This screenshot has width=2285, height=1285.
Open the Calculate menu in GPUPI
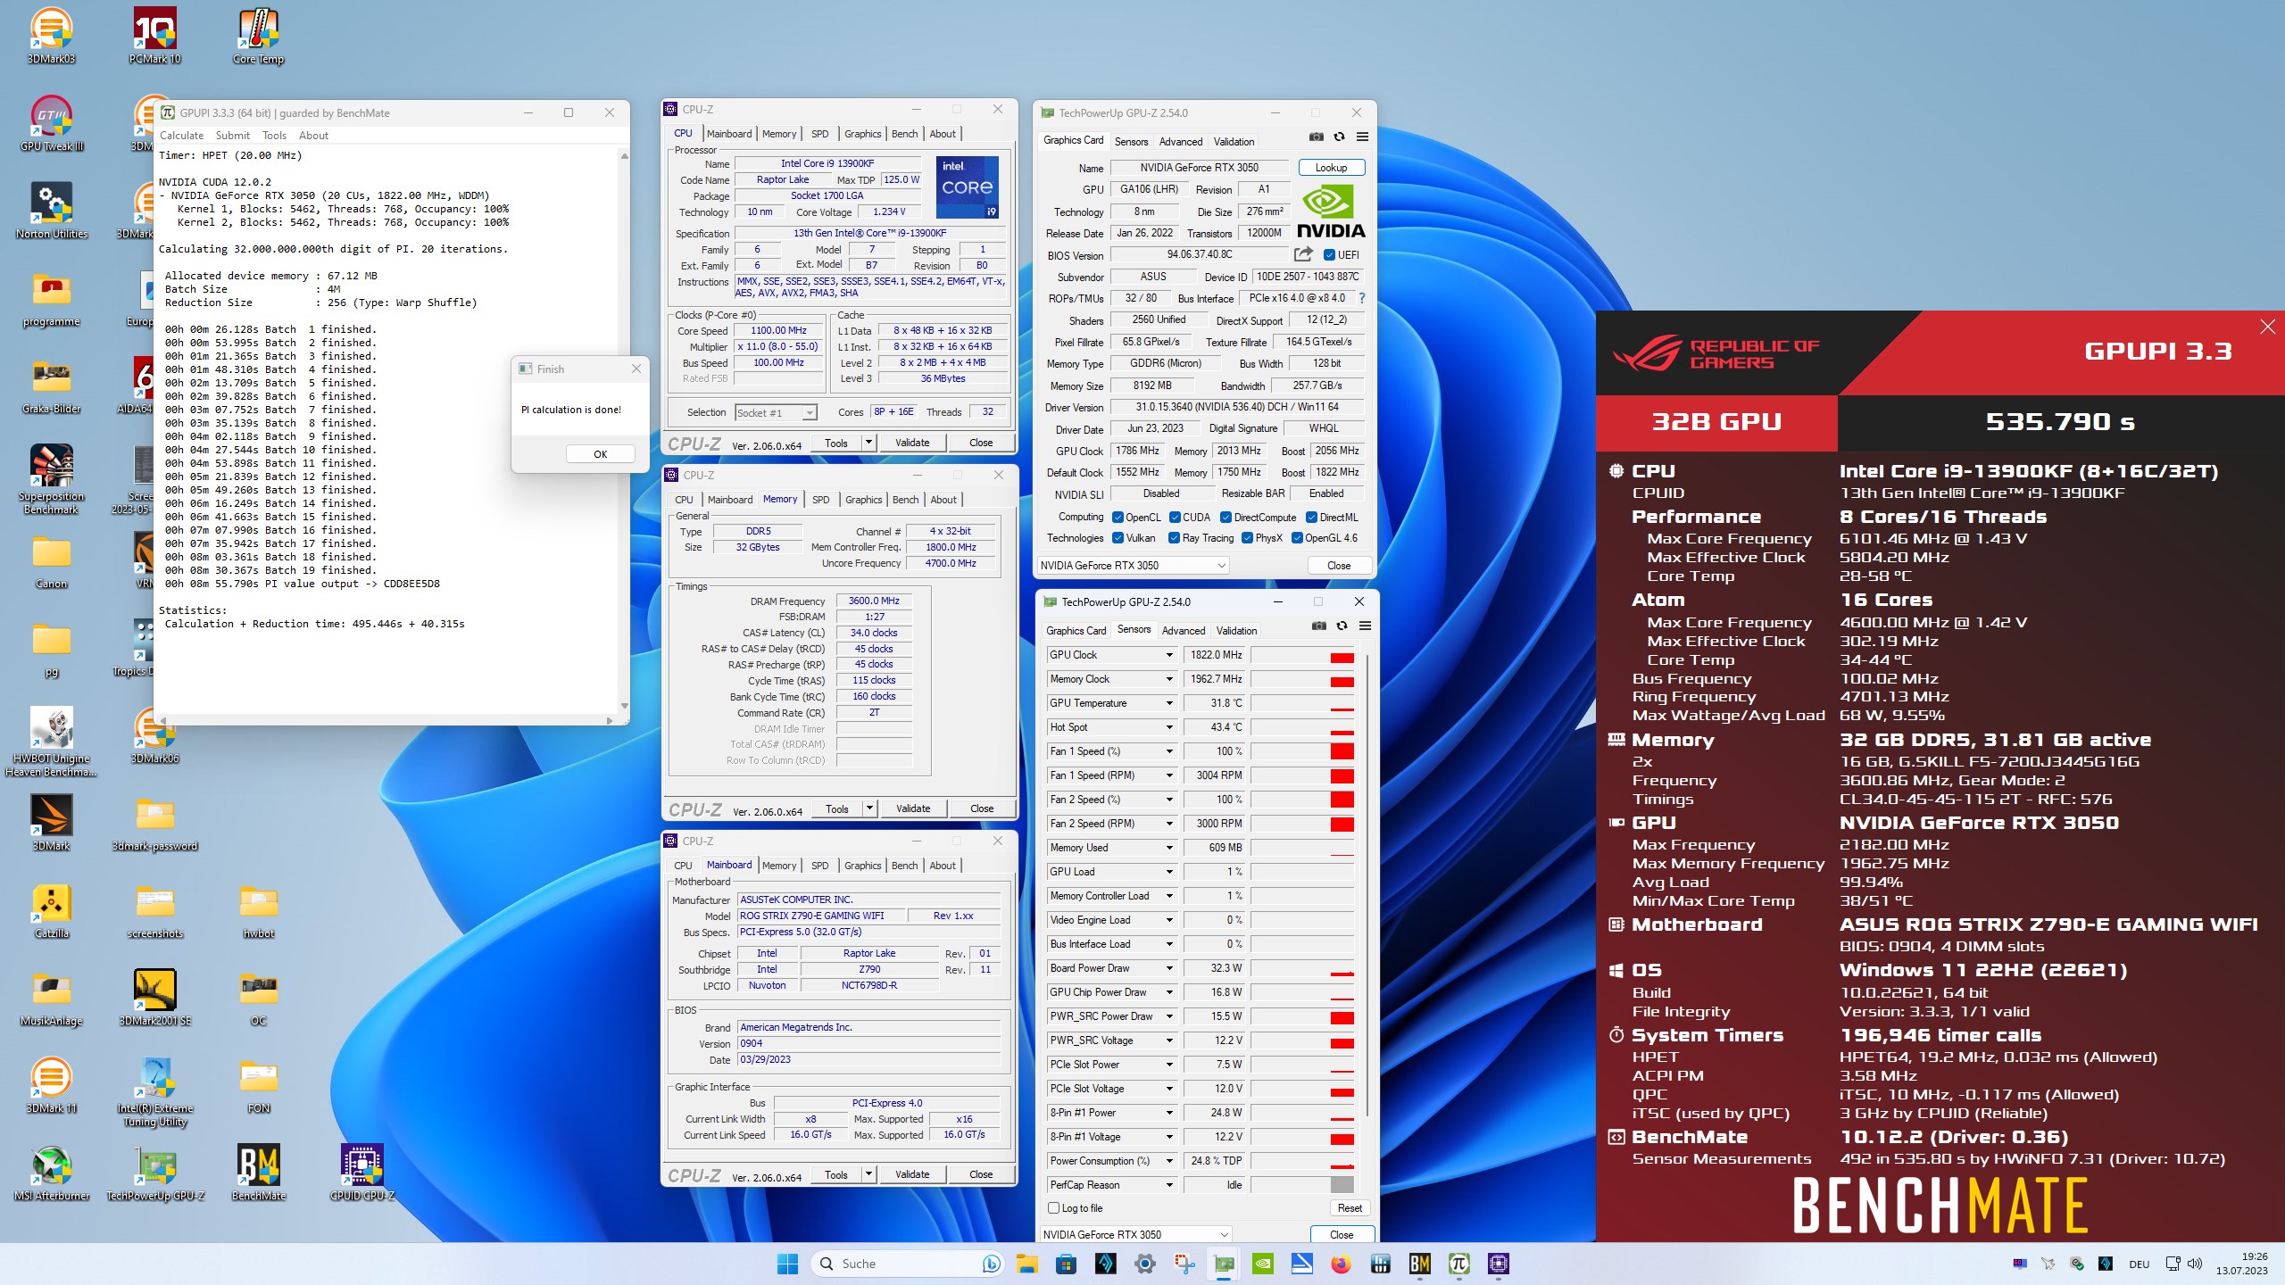[x=181, y=136]
